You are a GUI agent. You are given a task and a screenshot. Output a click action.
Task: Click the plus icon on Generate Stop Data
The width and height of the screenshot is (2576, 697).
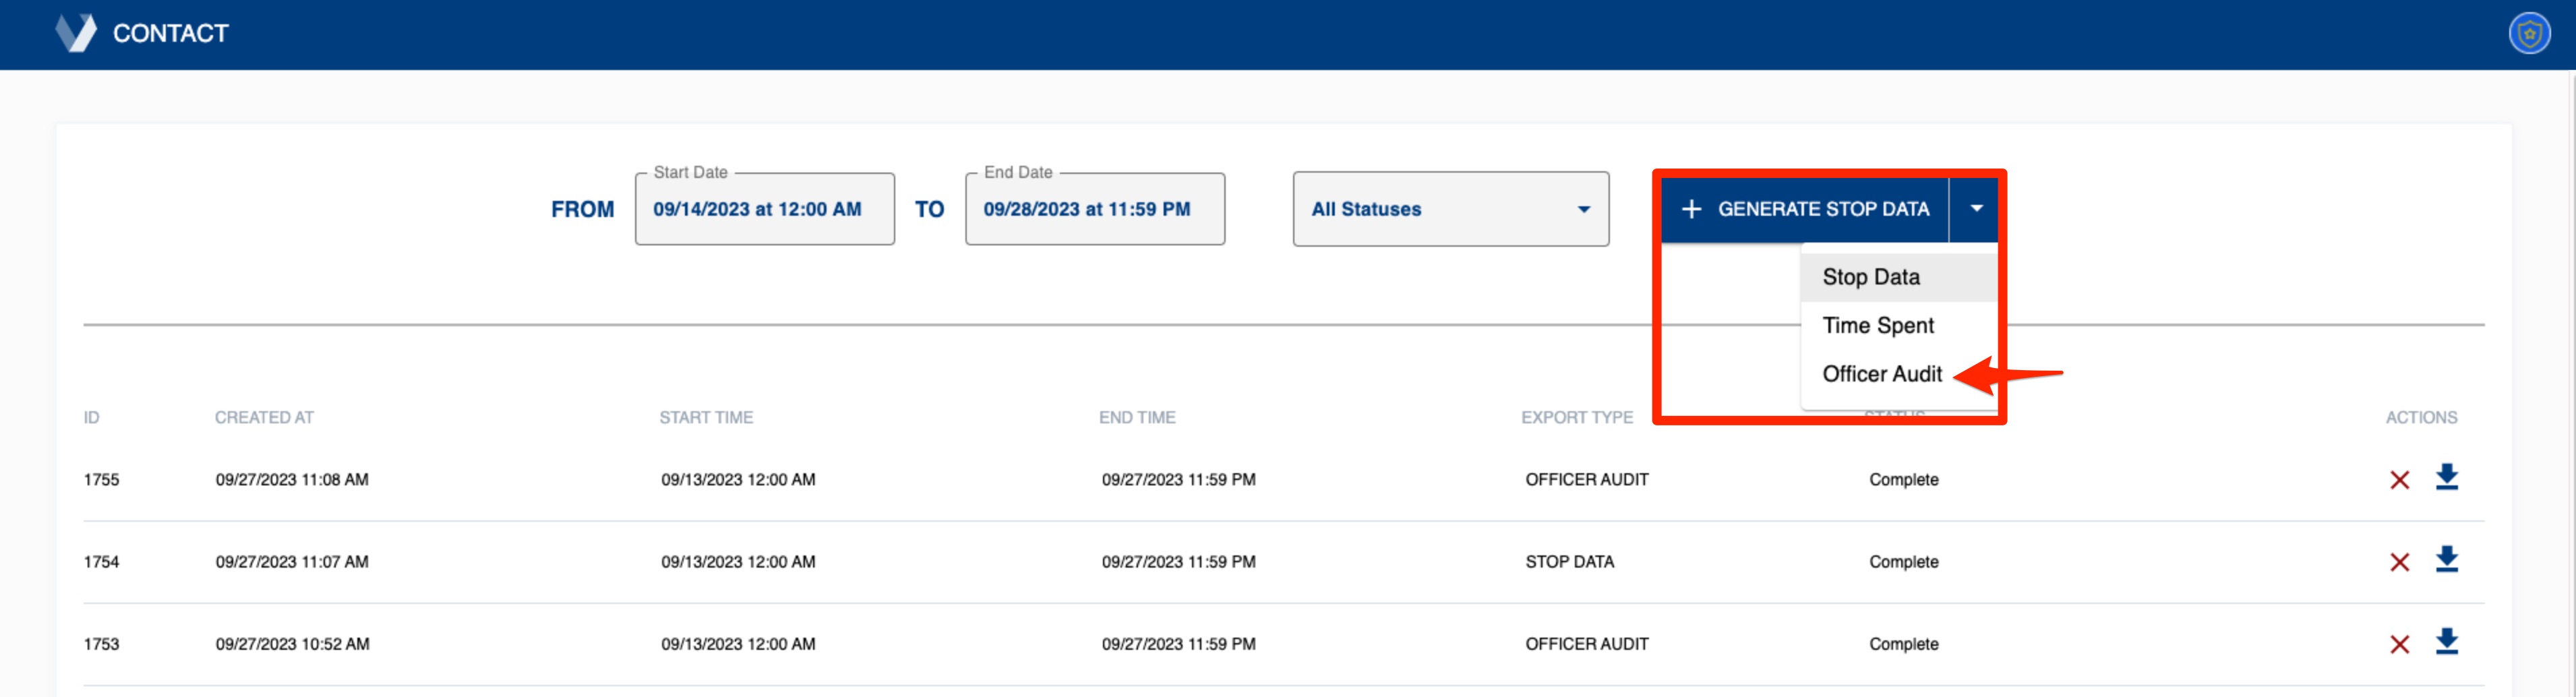click(1691, 209)
